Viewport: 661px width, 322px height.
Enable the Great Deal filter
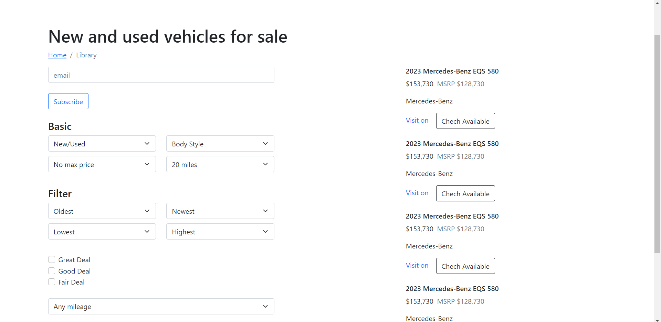coord(52,259)
